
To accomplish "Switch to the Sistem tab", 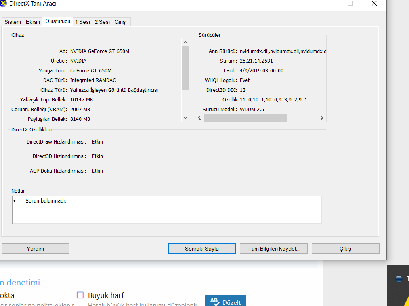I will pyautogui.click(x=13, y=22).
